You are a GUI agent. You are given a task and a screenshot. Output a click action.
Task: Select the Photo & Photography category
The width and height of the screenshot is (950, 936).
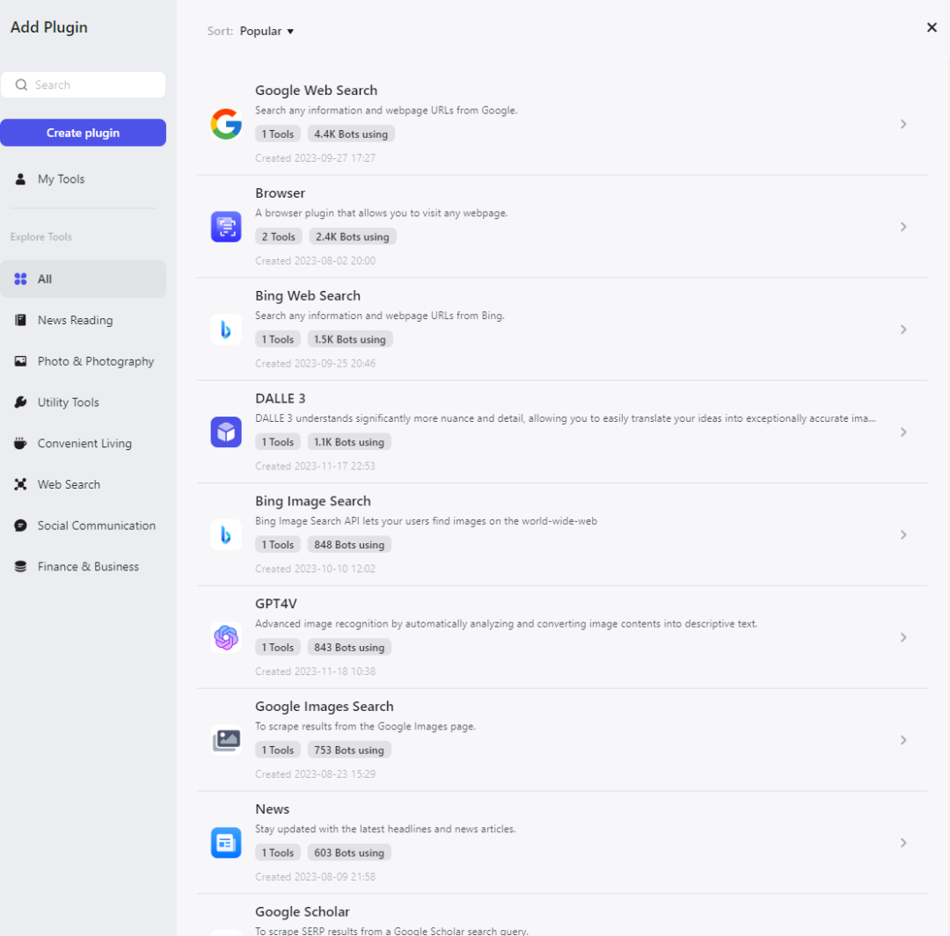pyautogui.click(x=95, y=361)
